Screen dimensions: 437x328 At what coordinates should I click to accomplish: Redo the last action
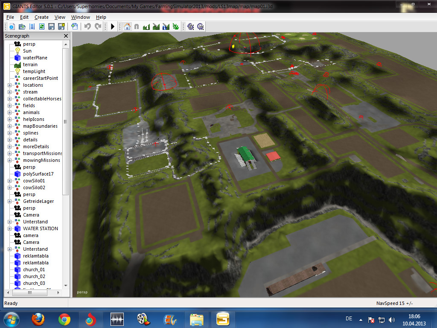pyautogui.click(x=98, y=27)
